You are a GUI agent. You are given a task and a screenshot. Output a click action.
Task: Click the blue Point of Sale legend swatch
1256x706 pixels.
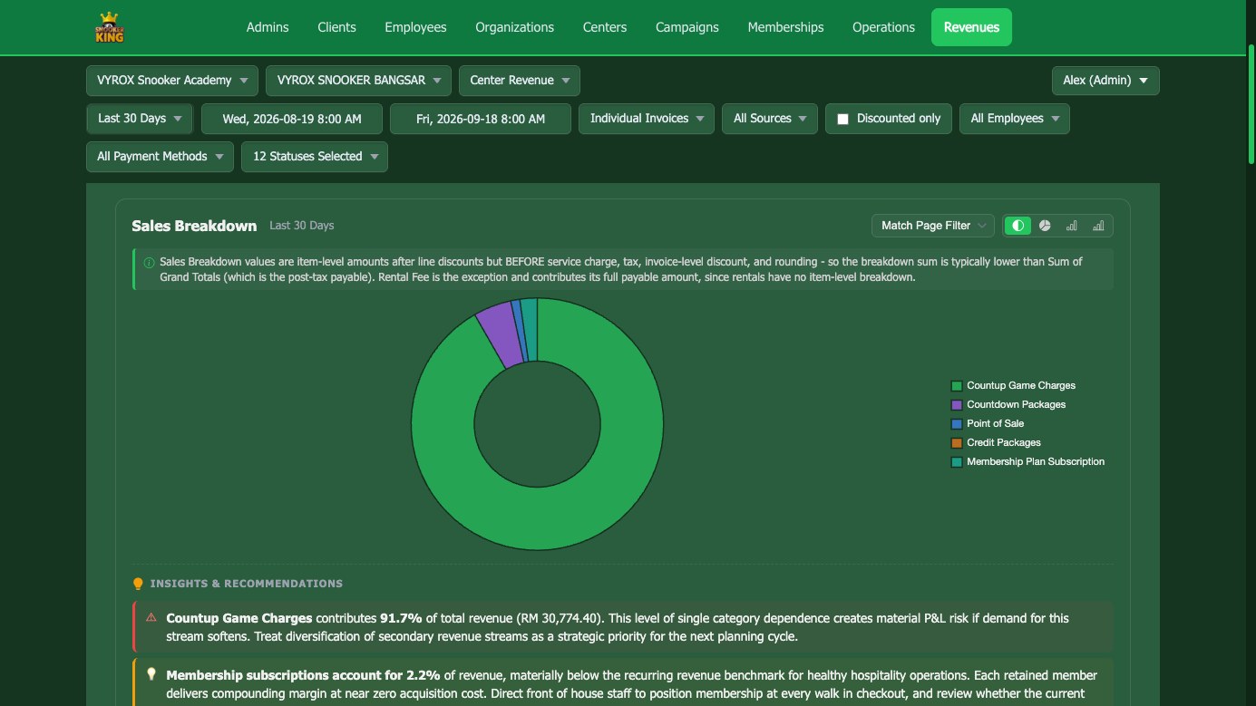(x=956, y=424)
